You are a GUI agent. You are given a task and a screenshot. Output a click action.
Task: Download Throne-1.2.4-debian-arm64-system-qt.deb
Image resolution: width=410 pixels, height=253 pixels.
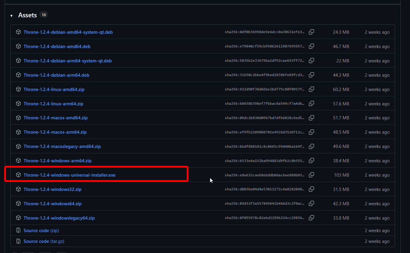pyautogui.click(x=67, y=61)
